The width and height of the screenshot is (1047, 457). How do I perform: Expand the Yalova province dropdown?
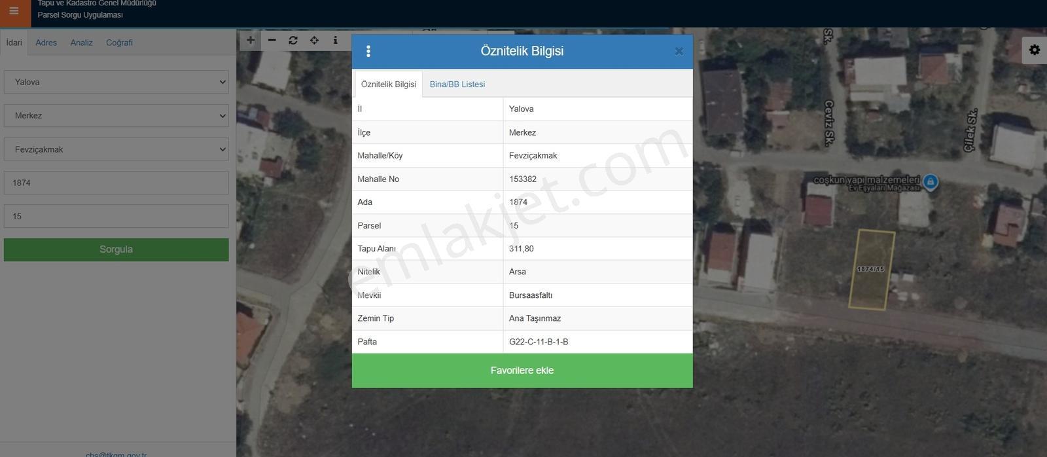116,82
